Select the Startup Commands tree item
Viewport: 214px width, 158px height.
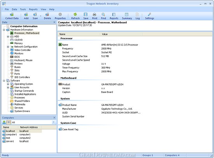(24, 91)
